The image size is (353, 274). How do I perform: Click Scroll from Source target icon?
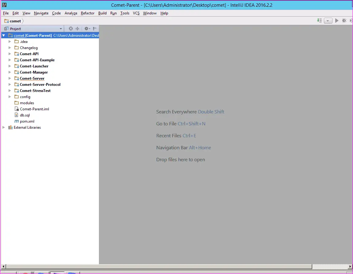(71, 29)
